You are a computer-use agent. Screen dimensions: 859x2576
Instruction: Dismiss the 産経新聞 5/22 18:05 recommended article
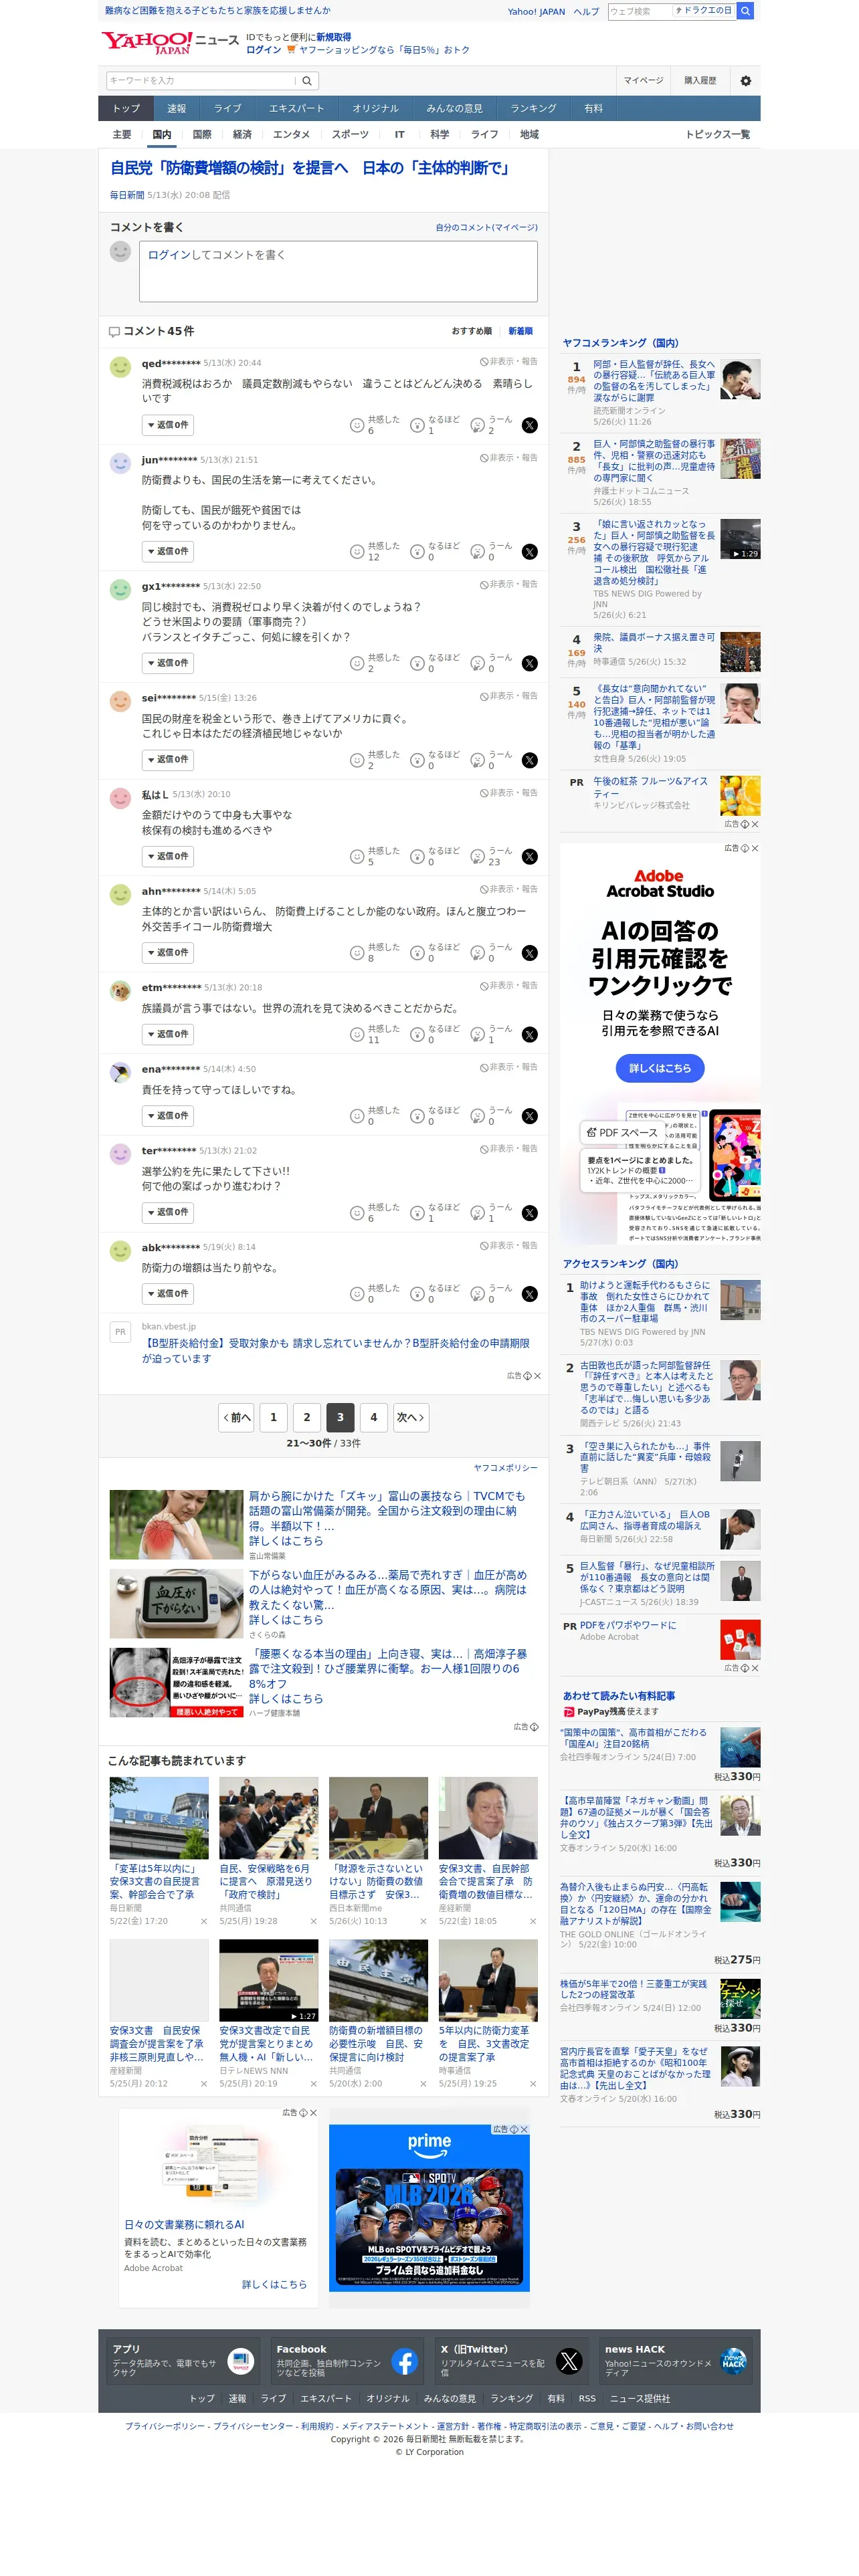(x=533, y=1921)
